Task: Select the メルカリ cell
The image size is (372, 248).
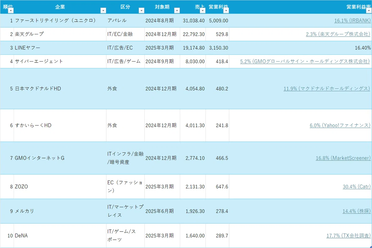Action: pyautogui.click(x=60, y=211)
